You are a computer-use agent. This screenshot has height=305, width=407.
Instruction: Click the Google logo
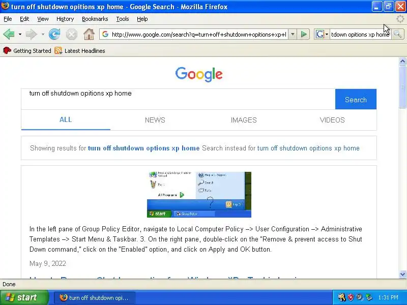(199, 74)
